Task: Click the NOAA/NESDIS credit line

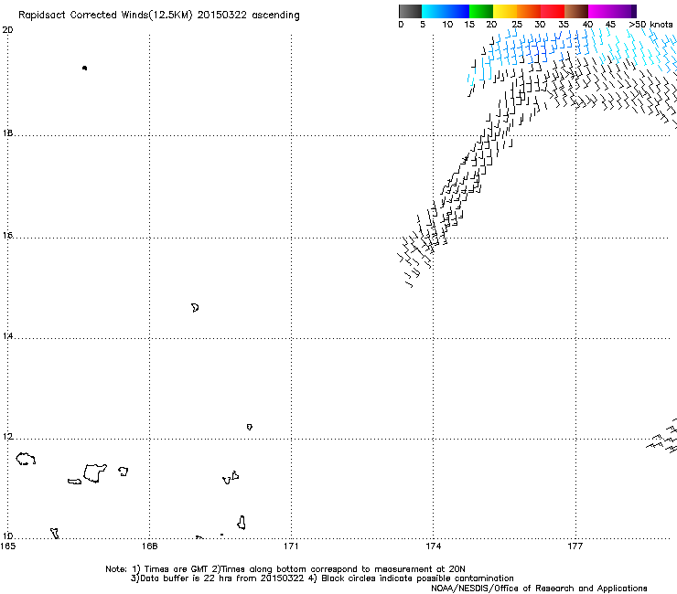Action: tap(539, 589)
